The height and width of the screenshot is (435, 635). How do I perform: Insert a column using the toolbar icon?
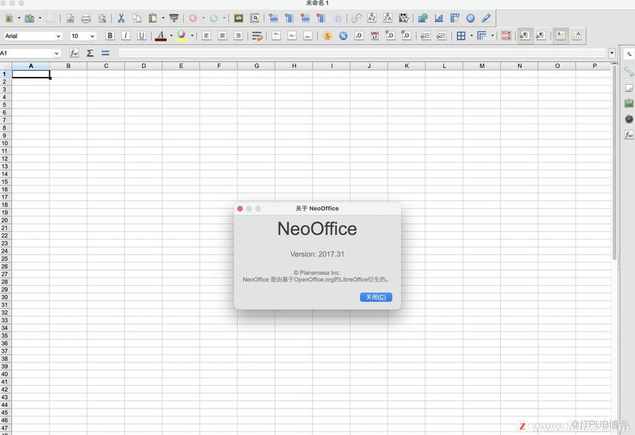click(x=289, y=19)
